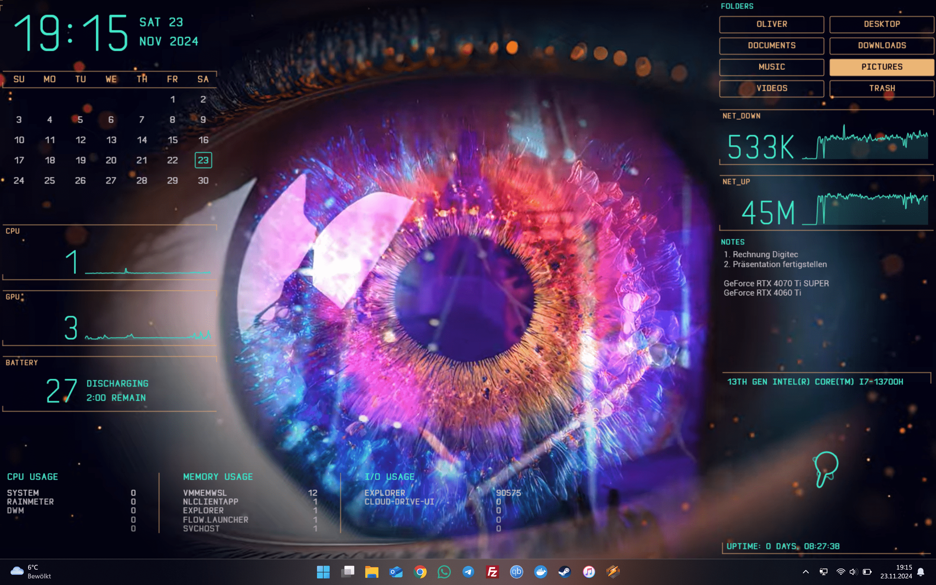Viewport: 936px width, 585px height.
Task: Select day 23 in the calendar
Action: tap(203, 160)
